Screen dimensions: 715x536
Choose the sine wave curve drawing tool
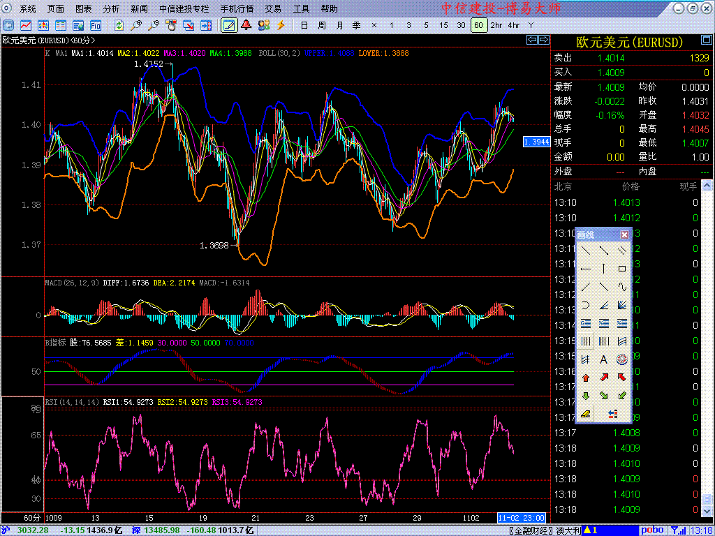coord(621,287)
